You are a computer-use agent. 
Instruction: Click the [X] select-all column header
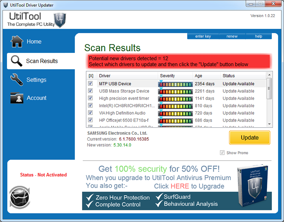[91, 76]
